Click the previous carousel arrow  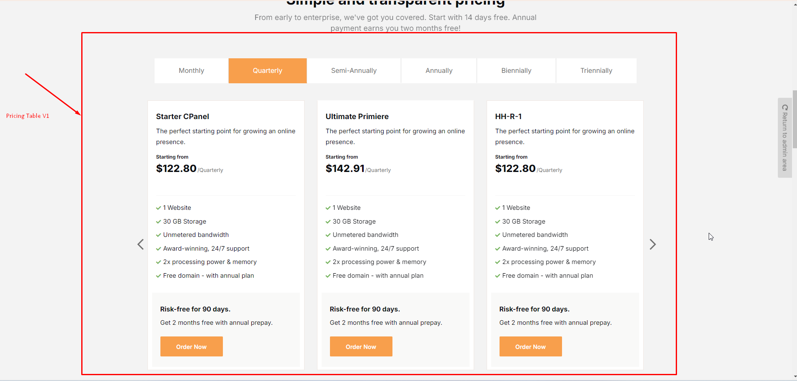[x=141, y=244]
